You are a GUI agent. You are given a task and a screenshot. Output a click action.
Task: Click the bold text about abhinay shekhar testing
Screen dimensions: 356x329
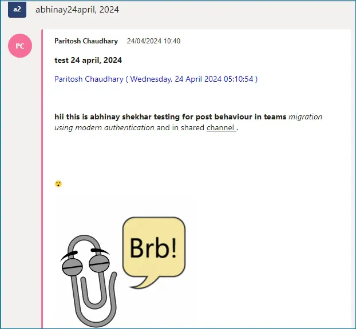tap(171, 117)
